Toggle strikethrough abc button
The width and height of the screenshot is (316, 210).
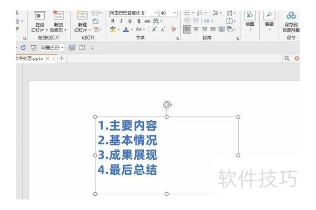[x=147, y=21]
